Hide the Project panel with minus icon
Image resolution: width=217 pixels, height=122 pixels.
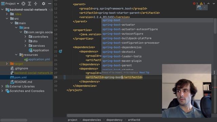point(50,4)
